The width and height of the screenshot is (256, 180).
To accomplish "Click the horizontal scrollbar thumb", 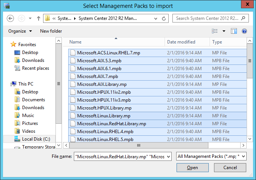I will point(139,145).
